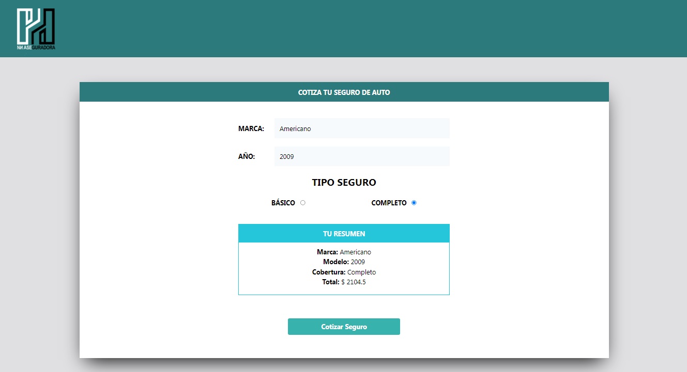The height and width of the screenshot is (372, 687).
Task: Click the NN ASEGURADORA brand text
Action: pos(36,47)
